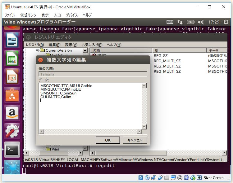Screen dimensions: 233x183
Task: Click the CurrentVersion folder icon in tree
Action: (x=43, y=50)
